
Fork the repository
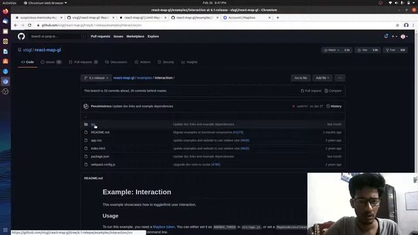pyautogui.click(x=391, y=50)
